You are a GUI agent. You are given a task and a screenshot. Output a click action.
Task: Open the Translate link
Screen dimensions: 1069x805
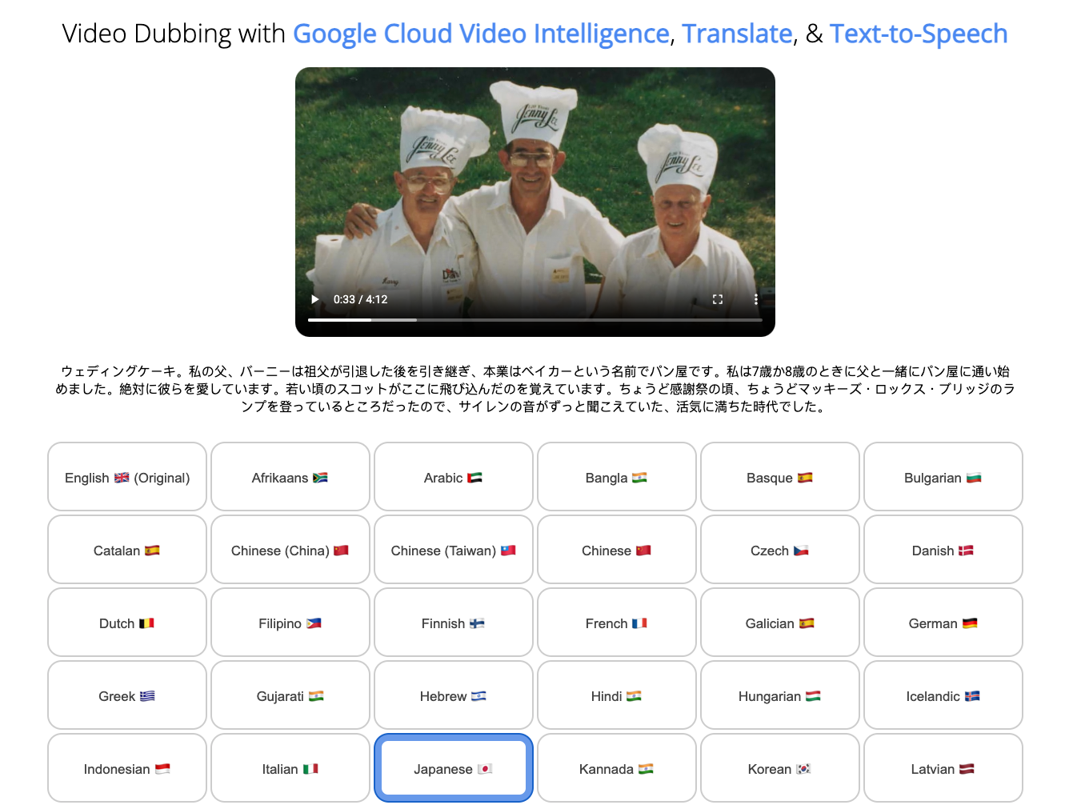tap(737, 34)
